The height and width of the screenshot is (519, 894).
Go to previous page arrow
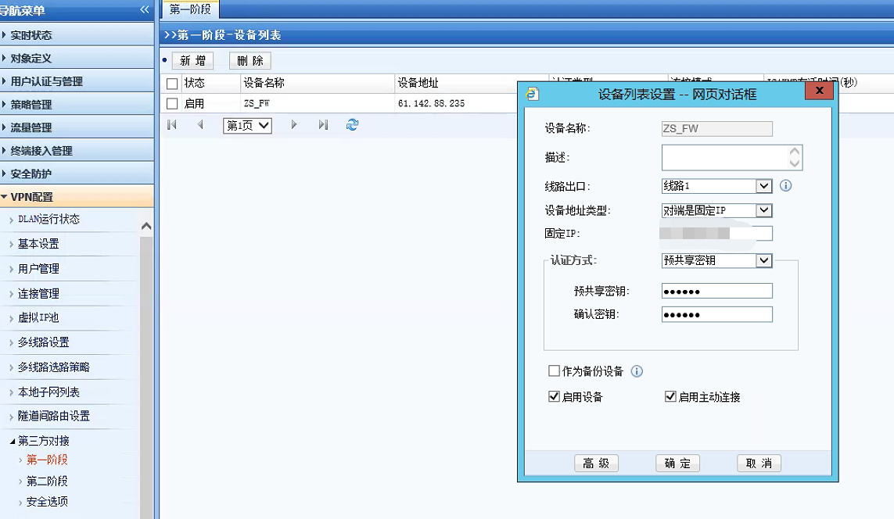click(x=200, y=125)
